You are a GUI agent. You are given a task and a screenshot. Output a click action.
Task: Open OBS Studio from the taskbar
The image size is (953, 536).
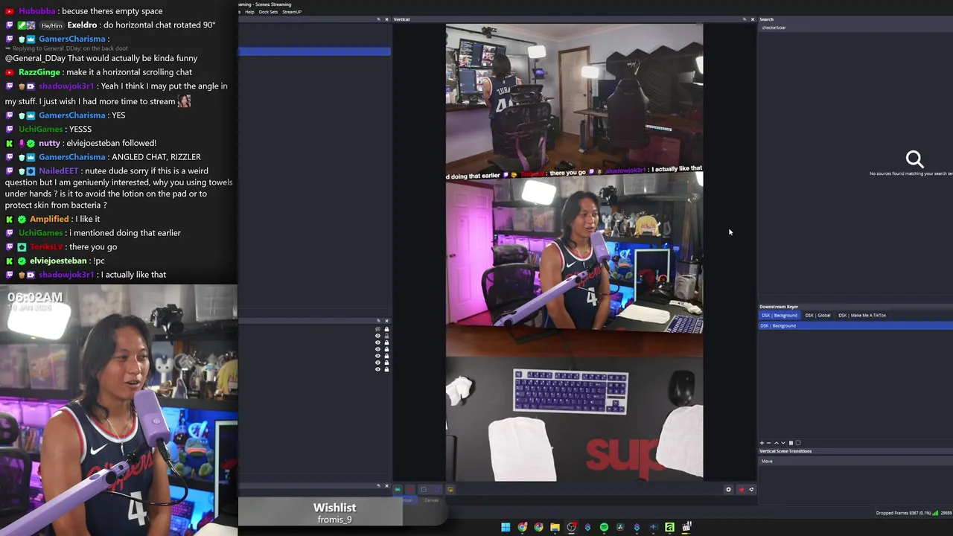pyautogui.click(x=571, y=527)
